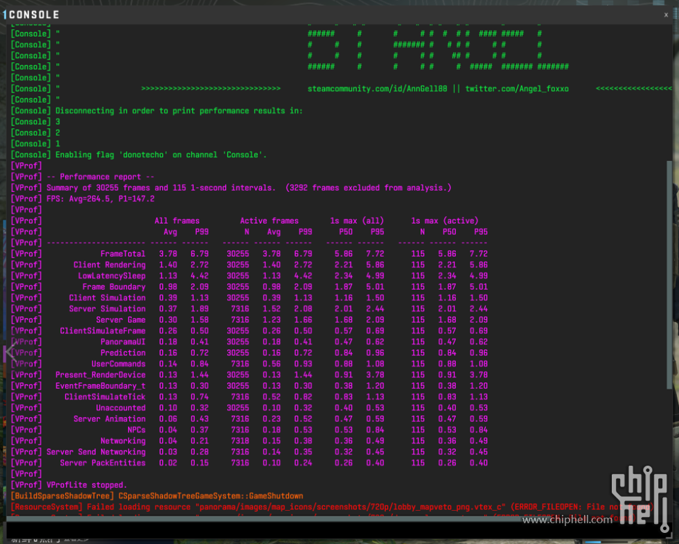Click the LowLatencySleep row label
This screenshot has width=679, height=544.
tap(112, 276)
